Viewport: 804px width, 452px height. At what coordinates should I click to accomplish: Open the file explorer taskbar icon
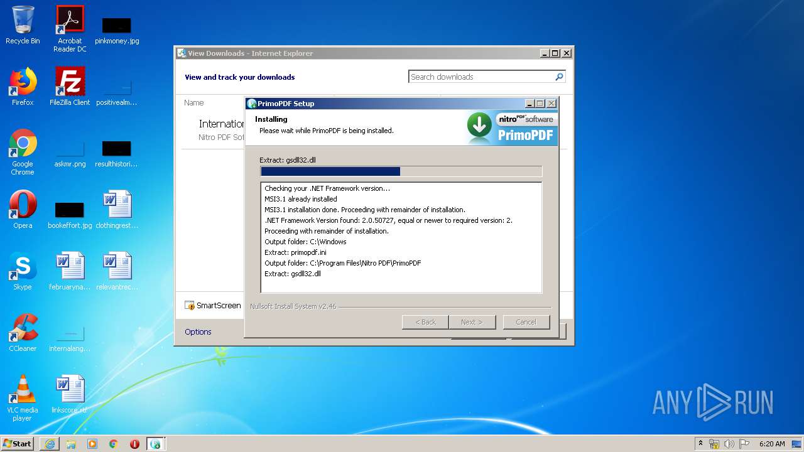(x=71, y=444)
